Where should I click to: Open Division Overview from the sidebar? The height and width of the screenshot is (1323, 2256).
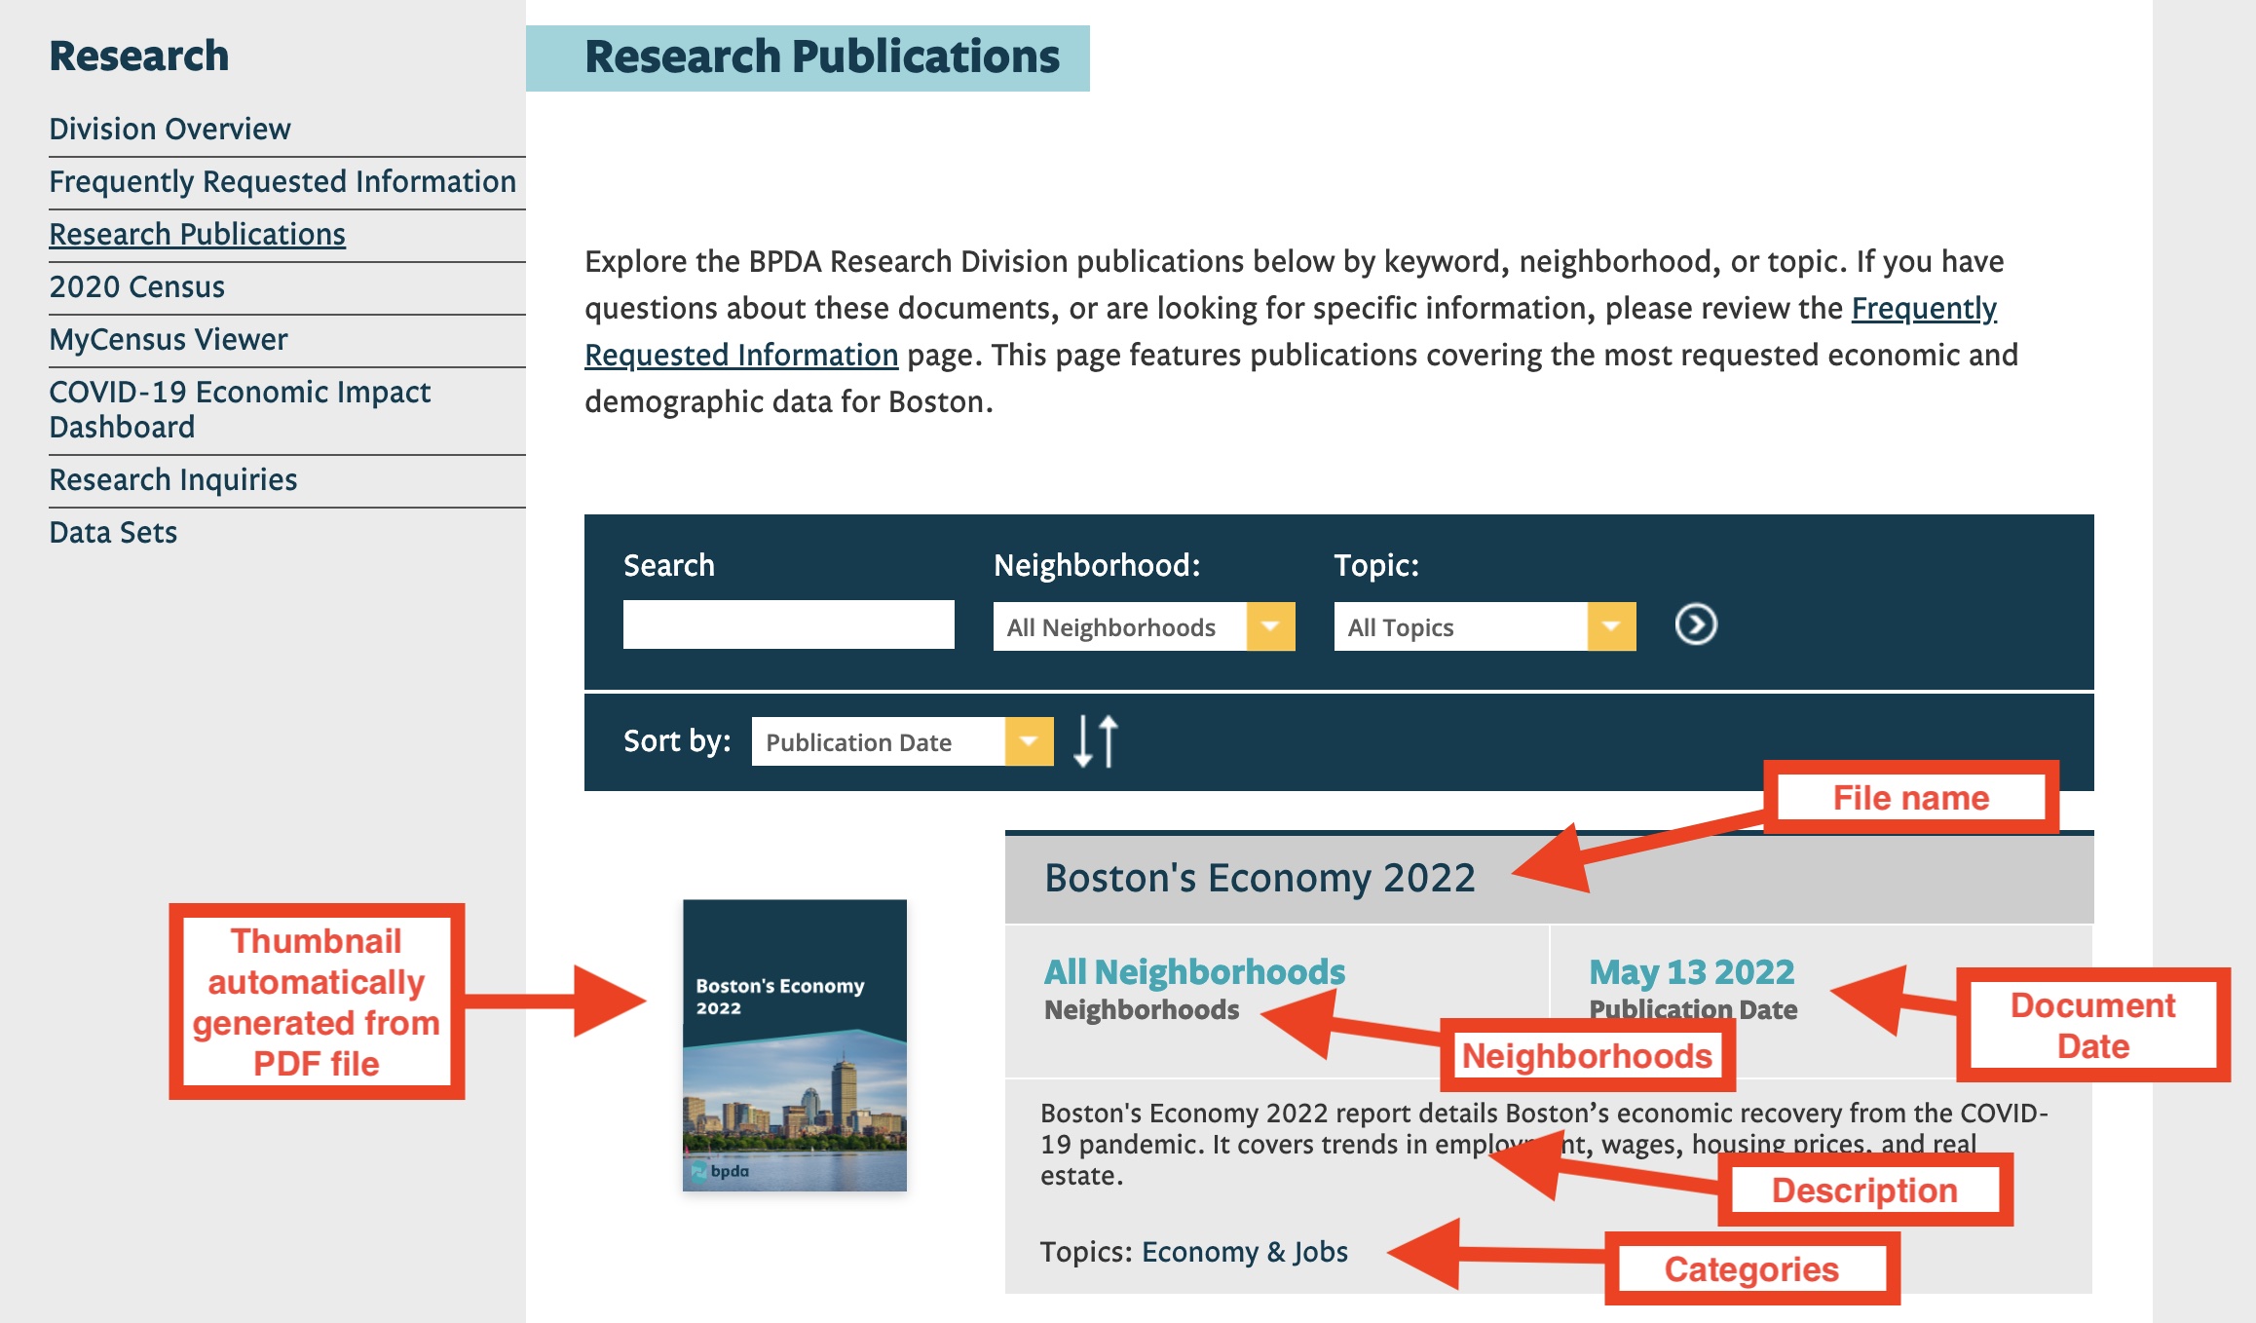[169, 128]
